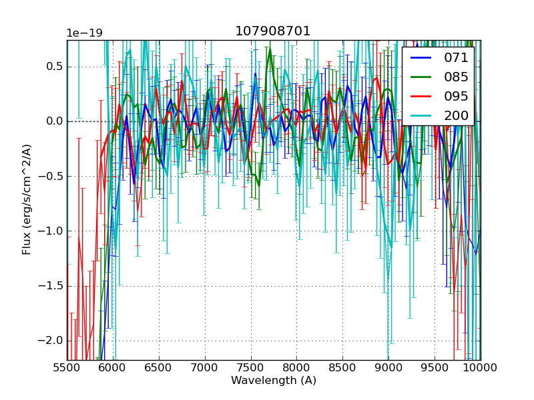
Task: Click the red line swatch in legend
Action: pos(420,96)
